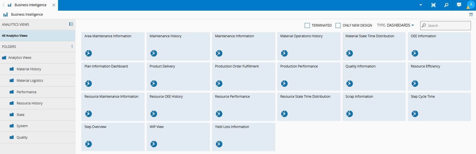Click the Product Delivery dashboard pie icon
This screenshot has width=476, height=154.
point(154,83)
